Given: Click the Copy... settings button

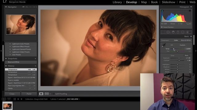Looking at the screenshot, I should (x=12, y=94).
